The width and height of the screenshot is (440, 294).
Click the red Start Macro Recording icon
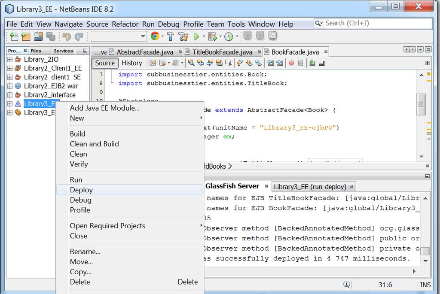[x=291, y=63]
